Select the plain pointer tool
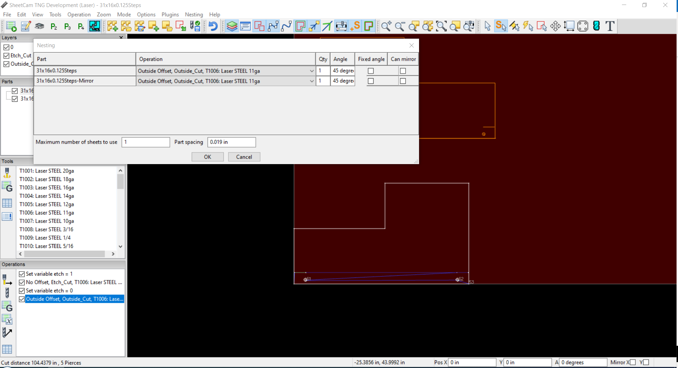This screenshot has height=368, width=678. (487, 26)
